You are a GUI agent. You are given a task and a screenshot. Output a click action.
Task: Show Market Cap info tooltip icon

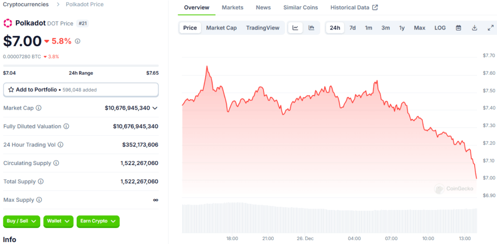[x=39, y=108]
